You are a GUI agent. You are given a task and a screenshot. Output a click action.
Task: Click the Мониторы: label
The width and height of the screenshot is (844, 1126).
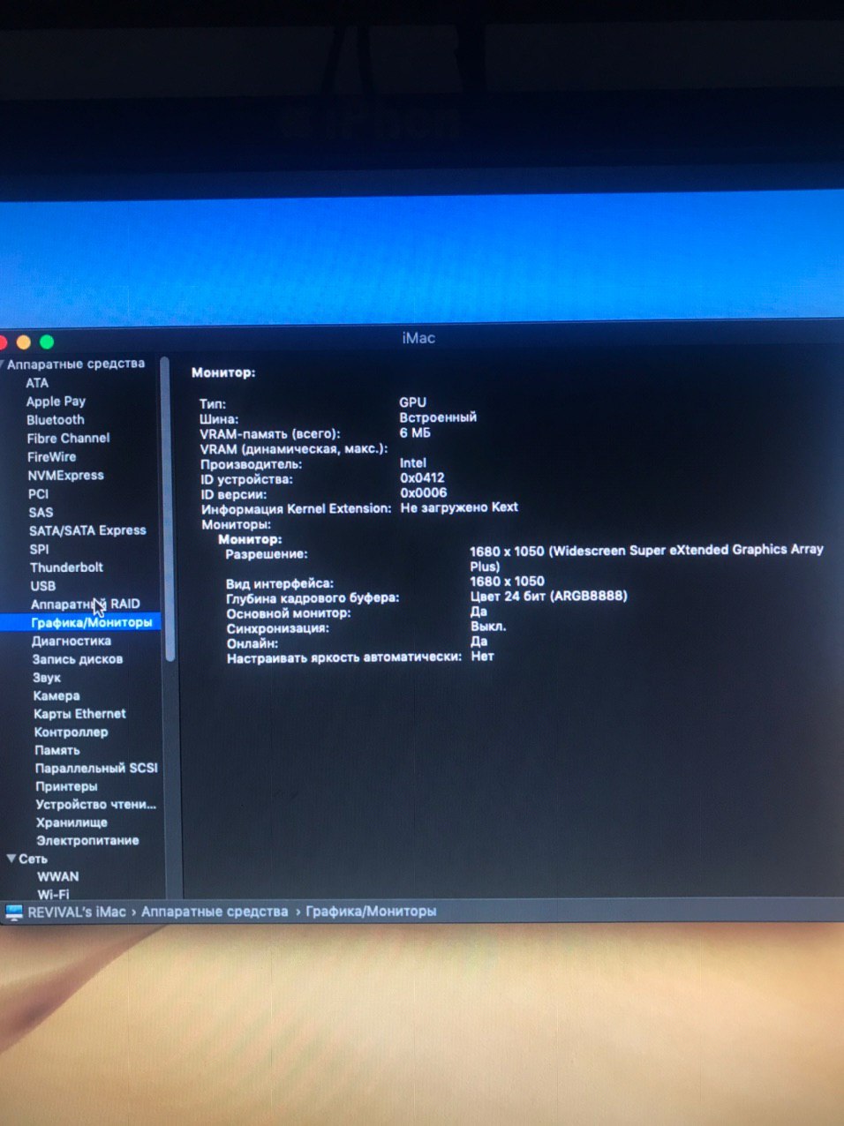(x=236, y=524)
